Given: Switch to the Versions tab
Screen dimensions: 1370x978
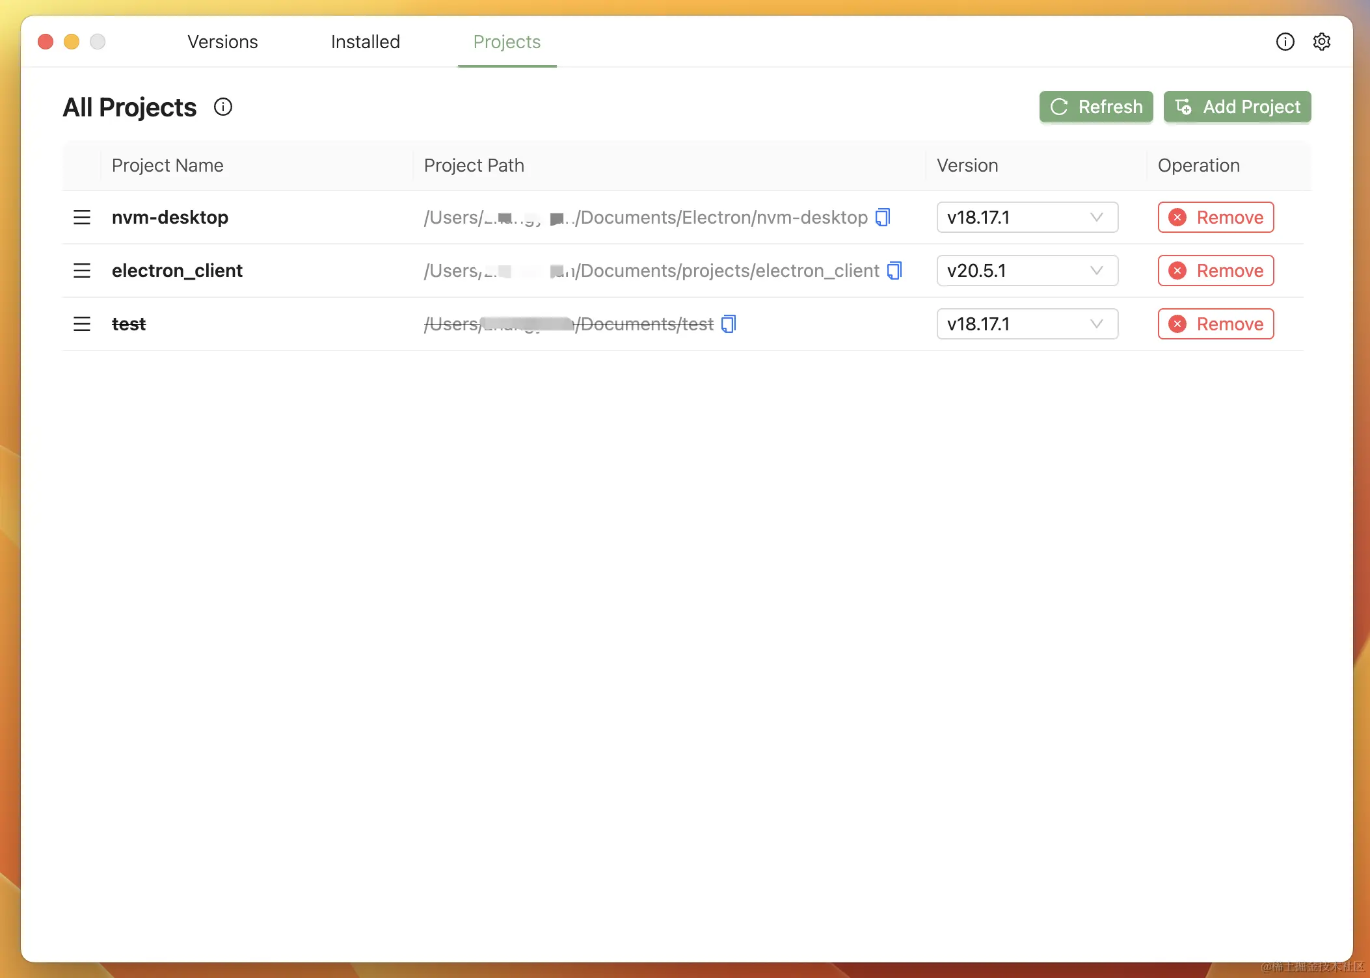Looking at the screenshot, I should tap(222, 42).
